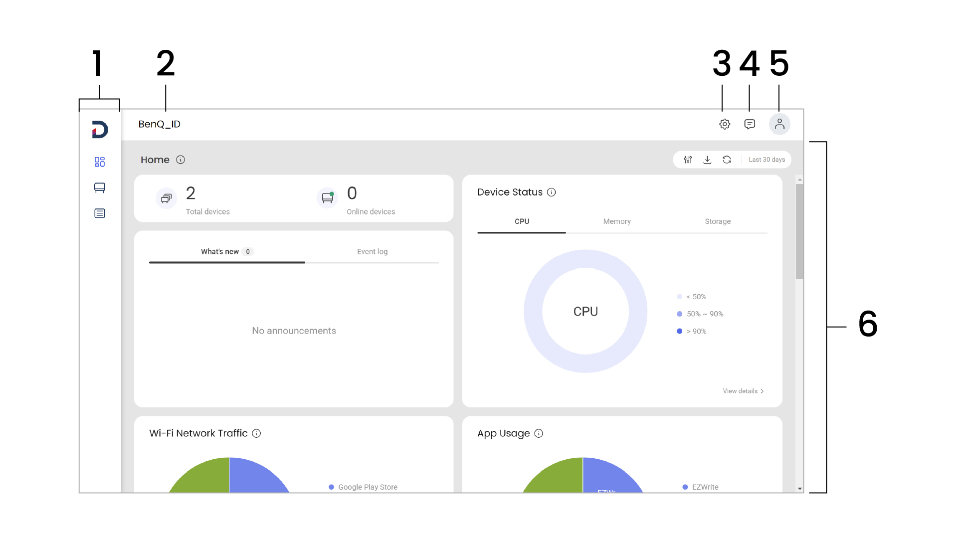
Task: Click the Total devices card
Action: point(214,199)
